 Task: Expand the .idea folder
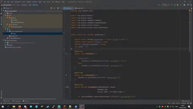pyautogui.click(x=5, y=13)
